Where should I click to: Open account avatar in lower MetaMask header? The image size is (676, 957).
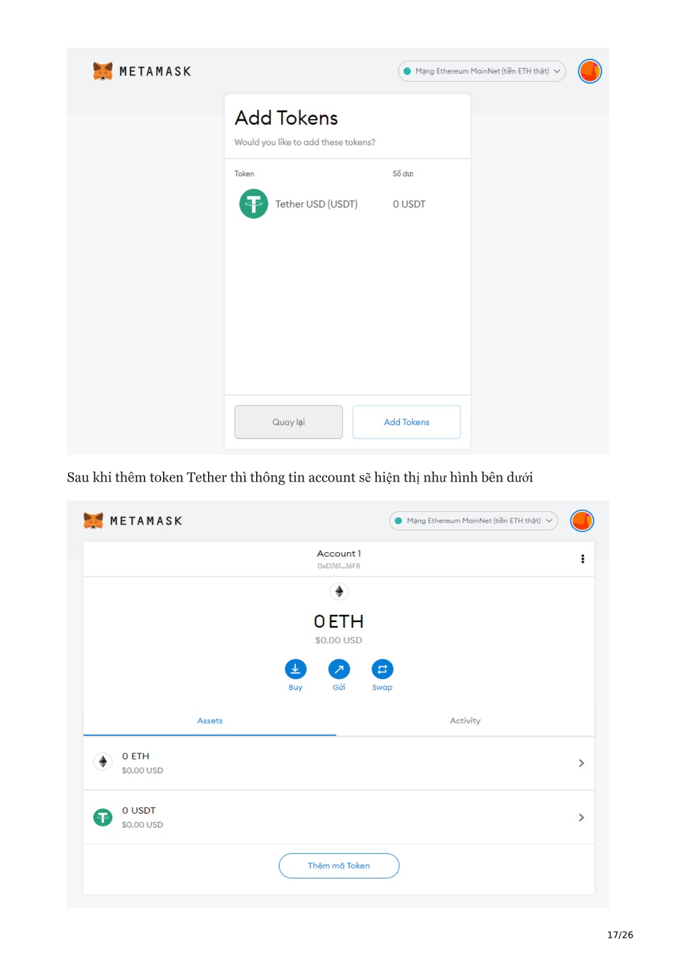tap(582, 520)
